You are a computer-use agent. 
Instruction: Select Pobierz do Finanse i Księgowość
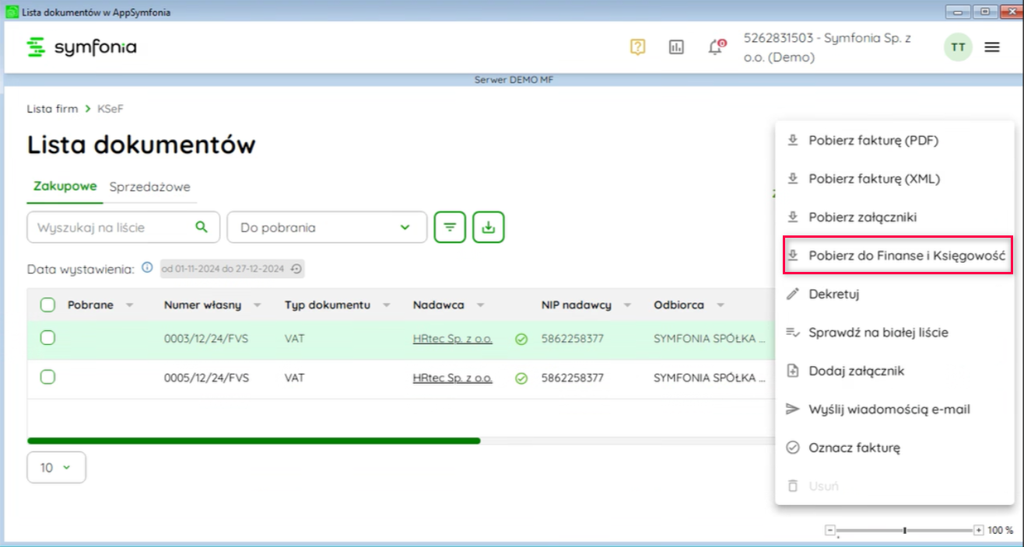897,256
